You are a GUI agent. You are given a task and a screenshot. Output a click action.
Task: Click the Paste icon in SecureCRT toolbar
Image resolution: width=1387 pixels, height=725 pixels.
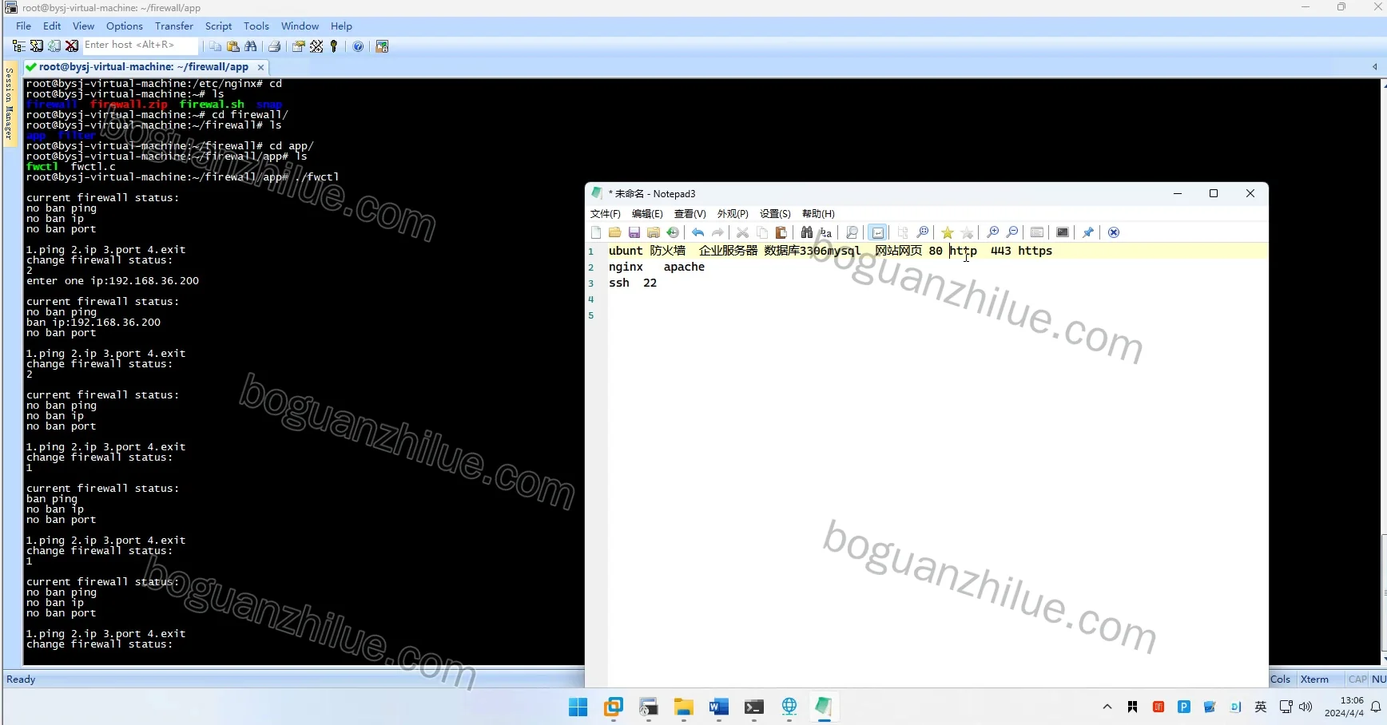[233, 46]
